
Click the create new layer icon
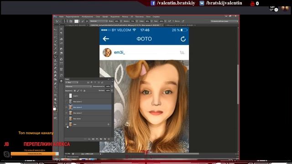click(105, 139)
